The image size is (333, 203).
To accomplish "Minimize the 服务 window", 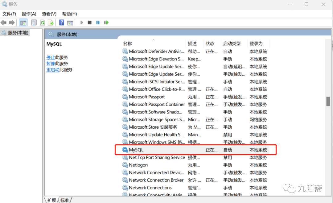I will click(x=290, y=4).
